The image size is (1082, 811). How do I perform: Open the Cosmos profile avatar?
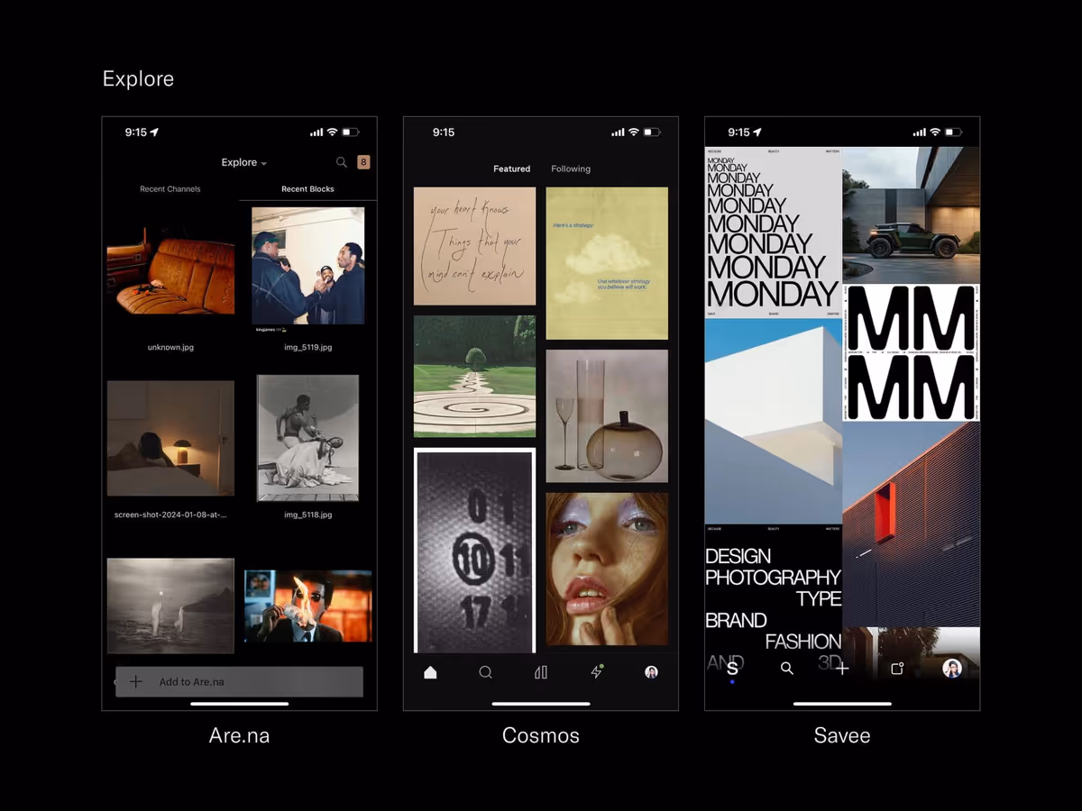click(x=651, y=672)
